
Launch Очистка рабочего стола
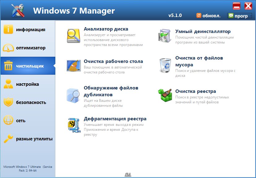tap(113, 61)
